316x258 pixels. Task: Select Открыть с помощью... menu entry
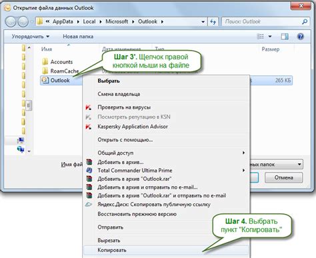(166, 140)
